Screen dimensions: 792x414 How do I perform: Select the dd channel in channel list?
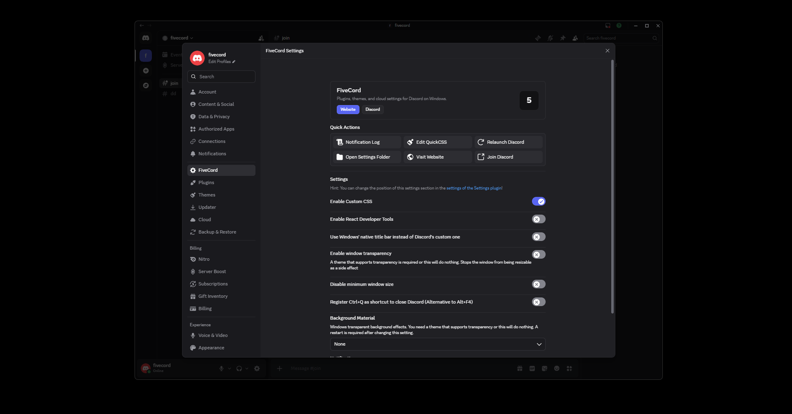coord(170,94)
